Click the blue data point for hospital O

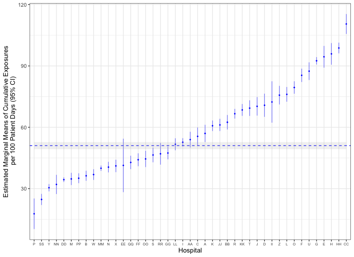[294, 87]
